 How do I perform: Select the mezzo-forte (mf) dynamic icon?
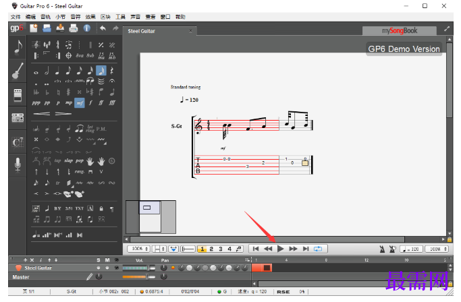click(80, 103)
